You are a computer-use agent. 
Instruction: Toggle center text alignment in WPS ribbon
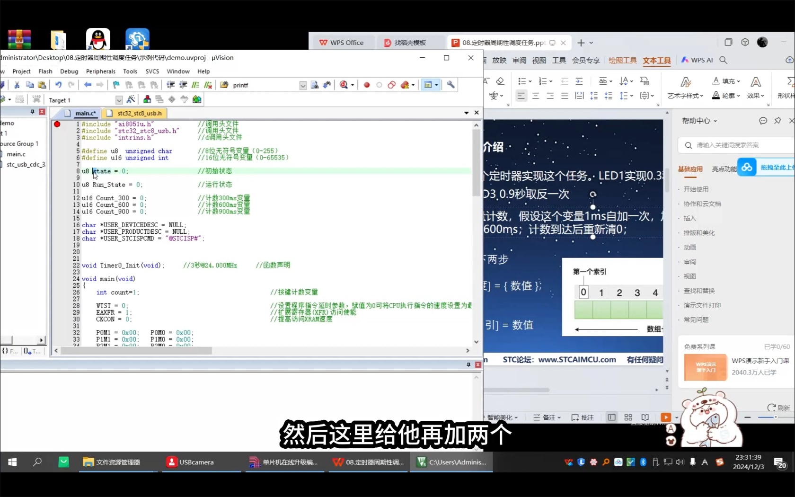(536, 96)
